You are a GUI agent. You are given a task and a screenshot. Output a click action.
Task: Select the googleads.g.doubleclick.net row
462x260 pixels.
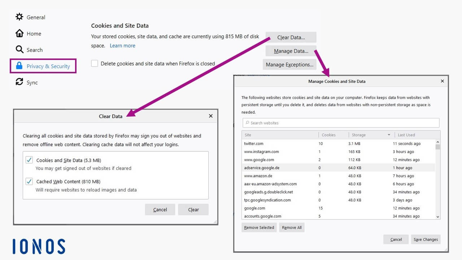point(339,192)
